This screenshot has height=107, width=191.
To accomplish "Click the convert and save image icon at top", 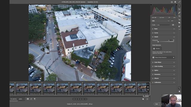I will (172, 2).
